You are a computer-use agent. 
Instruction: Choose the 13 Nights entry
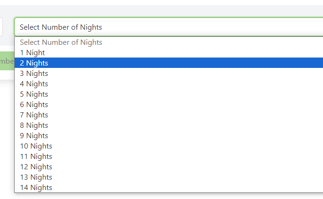[x=36, y=177]
